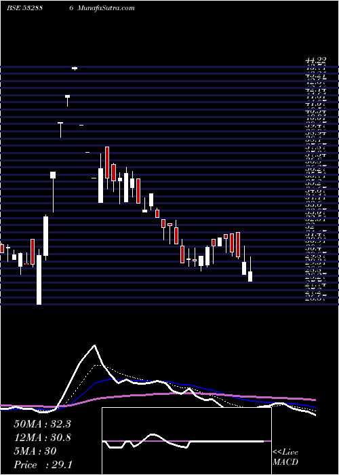Select the 50MA : 32.3 readout
The height and width of the screenshot is (475, 339).
click(x=42, y=424)
